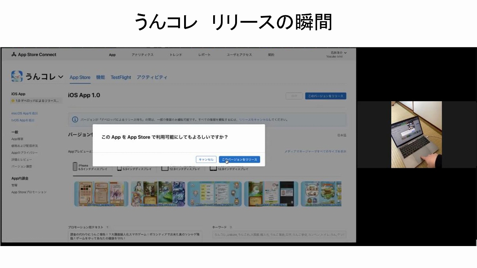Open Appのプライバシー in the sidebar

coord(24,153)
